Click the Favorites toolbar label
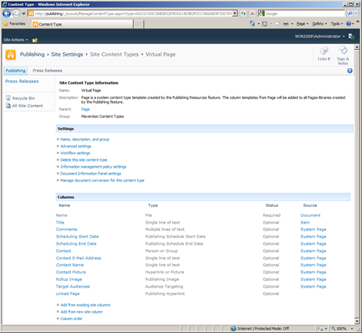 (17, 23)
